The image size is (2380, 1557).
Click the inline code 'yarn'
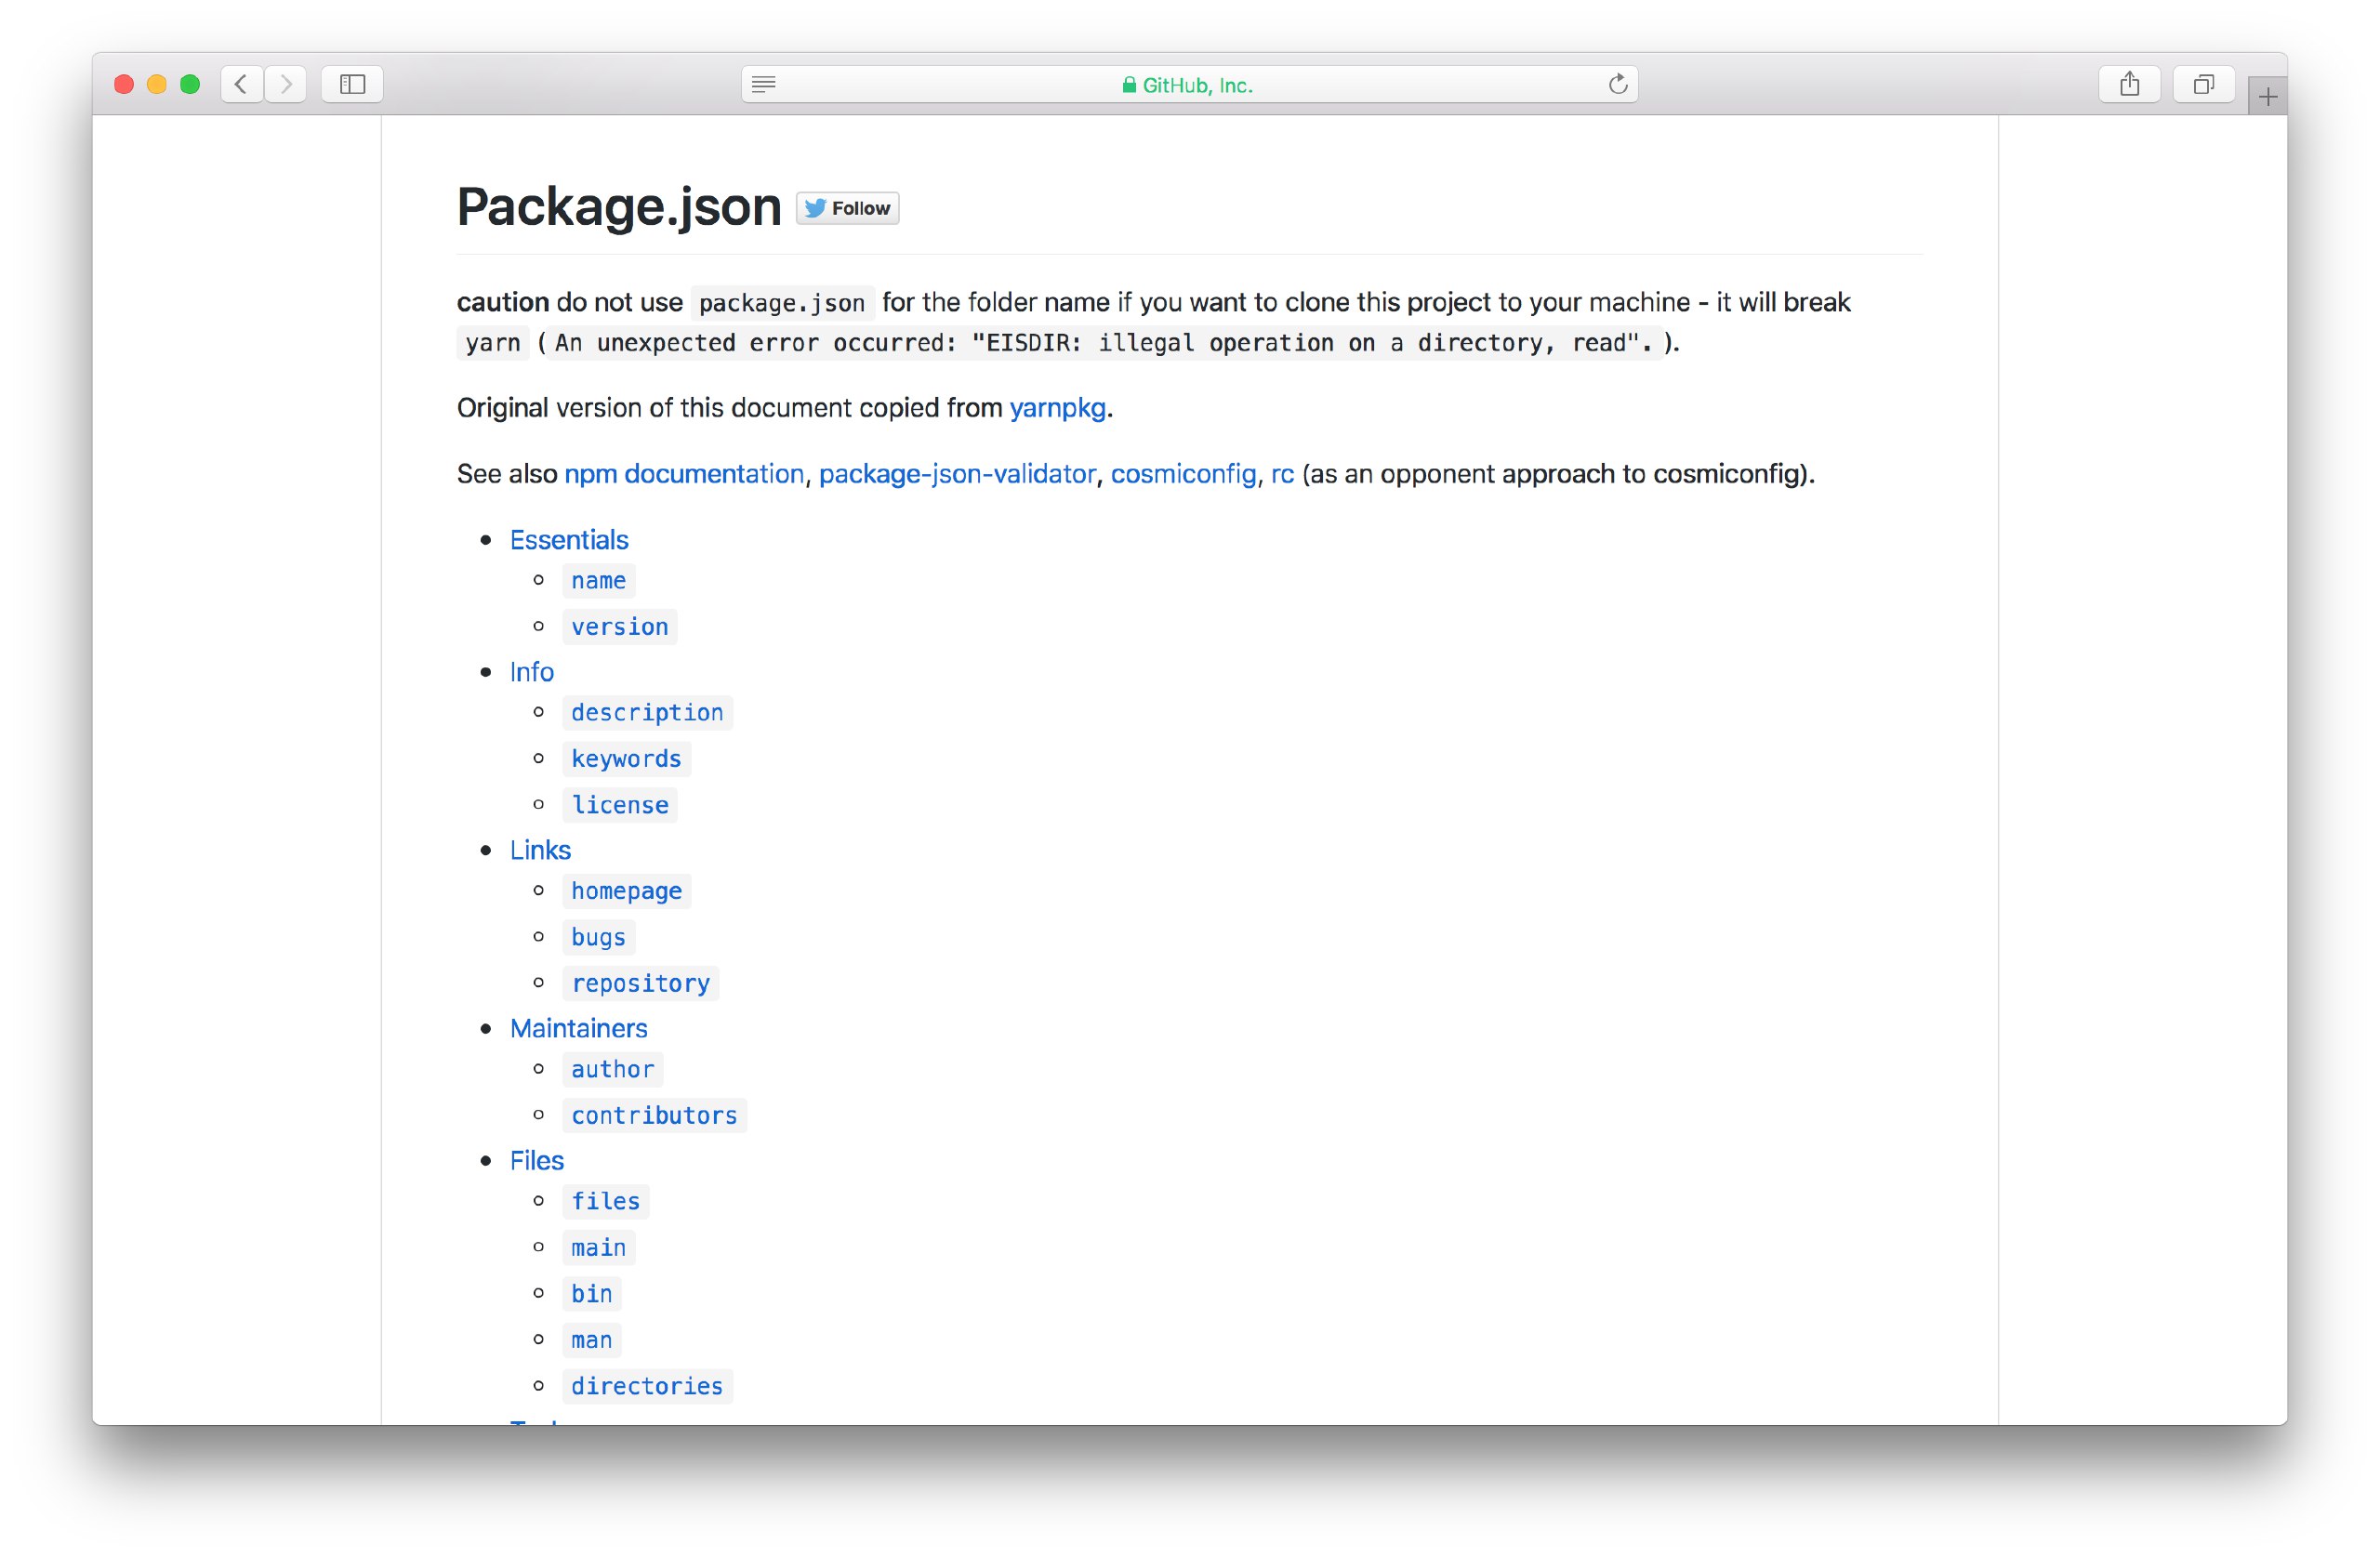tap(493, 343)
